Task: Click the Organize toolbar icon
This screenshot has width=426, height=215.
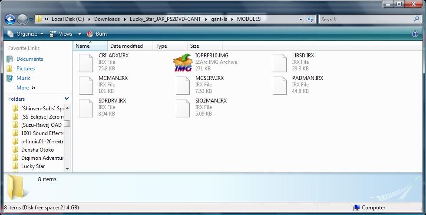Action: (x=10, y=34)
